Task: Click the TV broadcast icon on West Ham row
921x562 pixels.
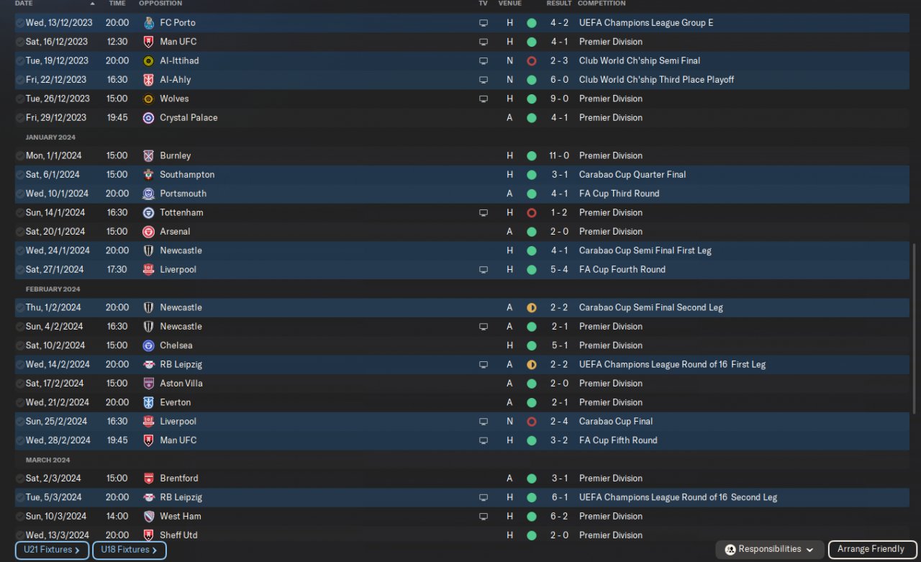Action: tap(484, 517)
